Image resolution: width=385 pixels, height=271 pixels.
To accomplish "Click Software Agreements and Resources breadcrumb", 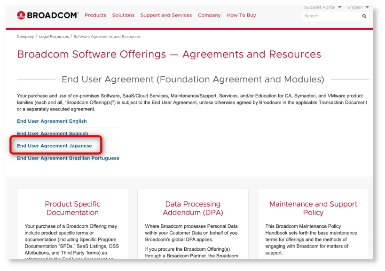I will click(x=107, y=37).
